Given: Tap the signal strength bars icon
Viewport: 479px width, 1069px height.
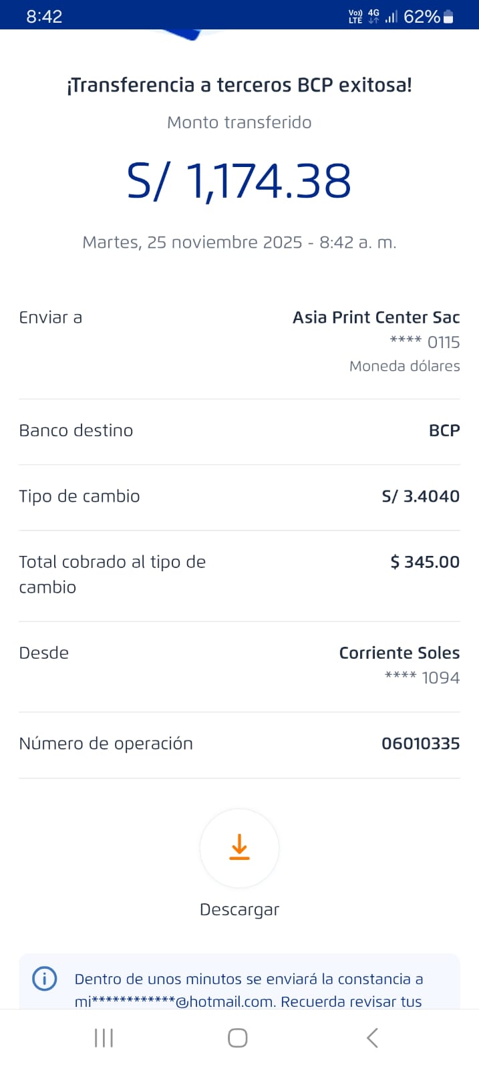Looking at the screenshot, I should [x=391, y=17].
